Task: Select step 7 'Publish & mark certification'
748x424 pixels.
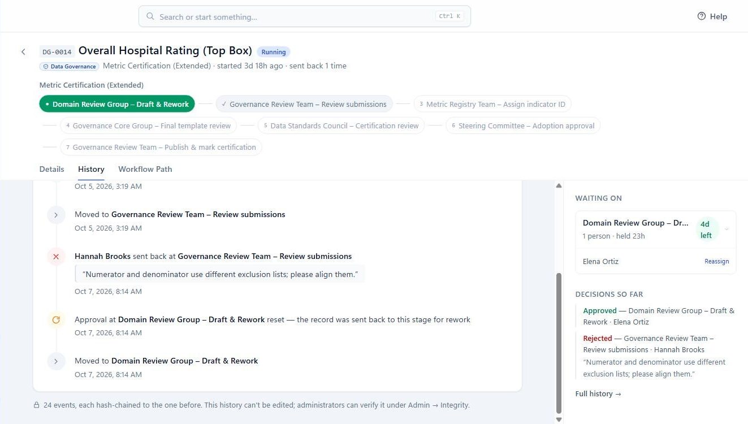Action: (x=161, y=147)
